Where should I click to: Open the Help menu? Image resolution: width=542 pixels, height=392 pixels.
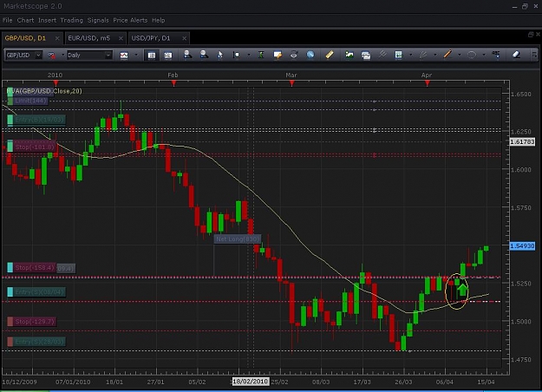click(159, 20)
